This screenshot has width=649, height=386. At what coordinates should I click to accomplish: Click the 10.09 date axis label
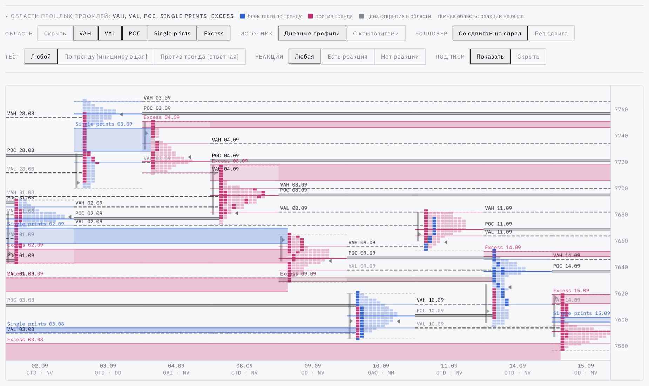[x=381, y=366]
